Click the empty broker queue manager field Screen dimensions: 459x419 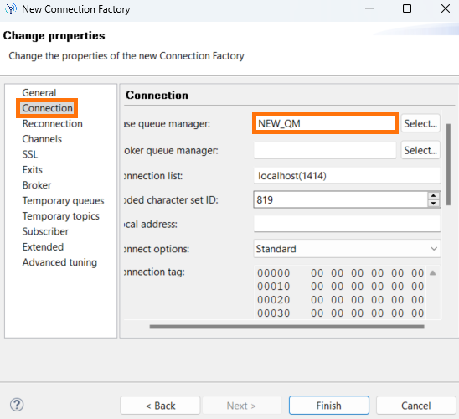(x=325, y=150)
